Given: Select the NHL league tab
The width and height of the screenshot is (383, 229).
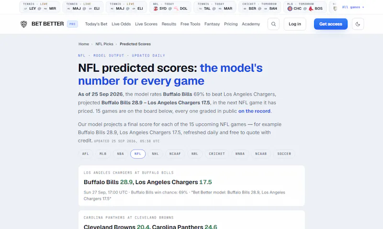Looking at the screenshot, I should coord(155,154).
